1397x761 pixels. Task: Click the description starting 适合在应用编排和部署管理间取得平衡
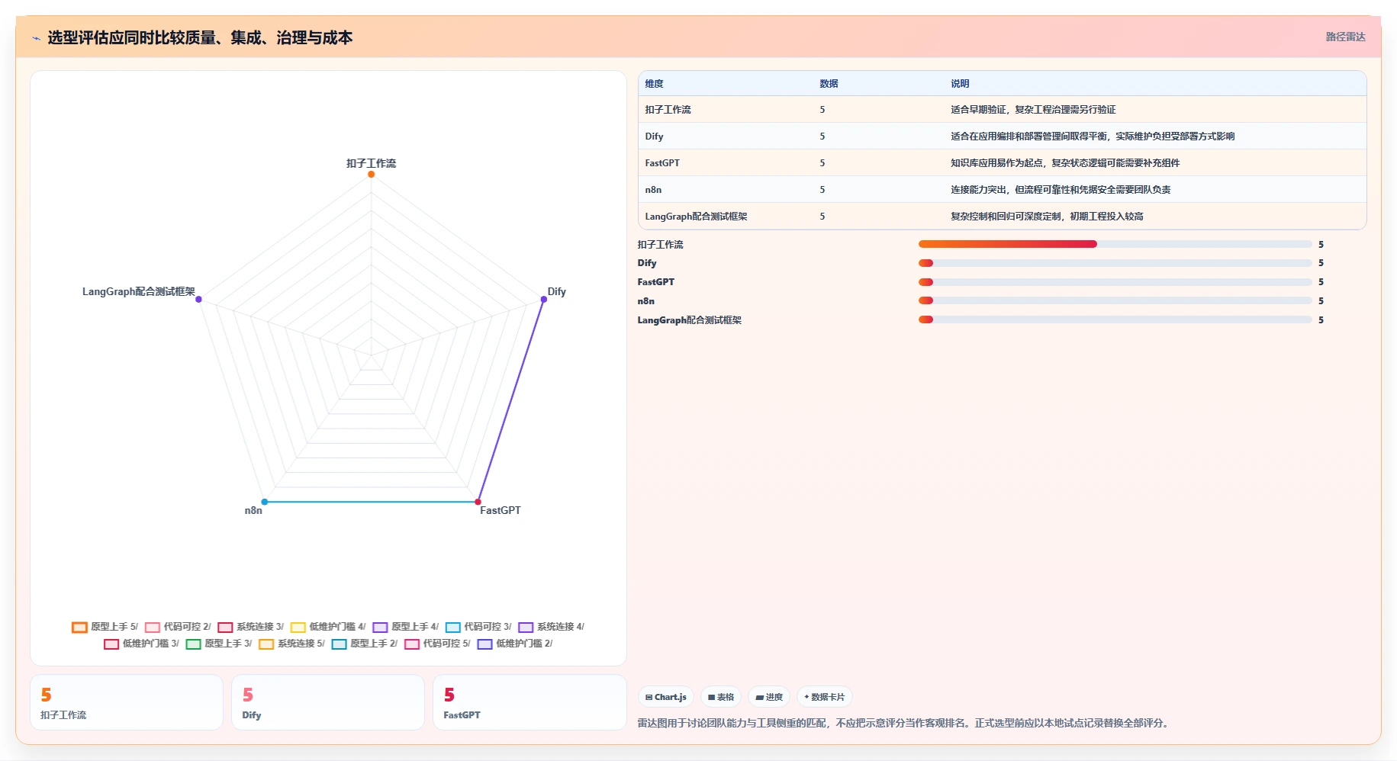(x=1093, y=136)
